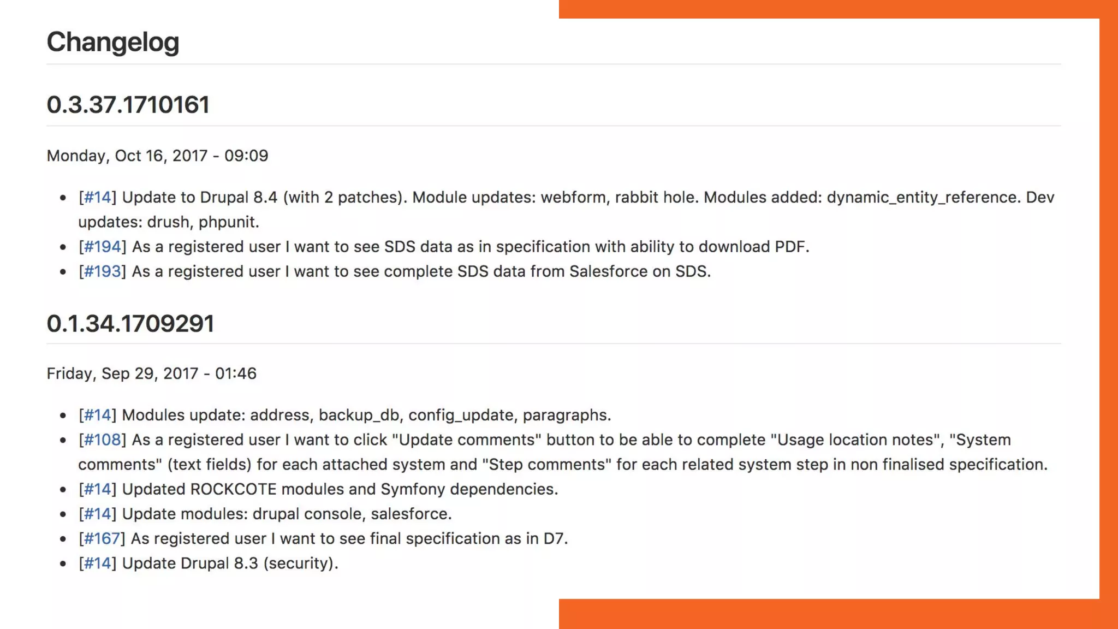Open #14 link in Drupal 8.4 update entry
The width and height of the screenshot is (1118, 629).
coord(97,197)
